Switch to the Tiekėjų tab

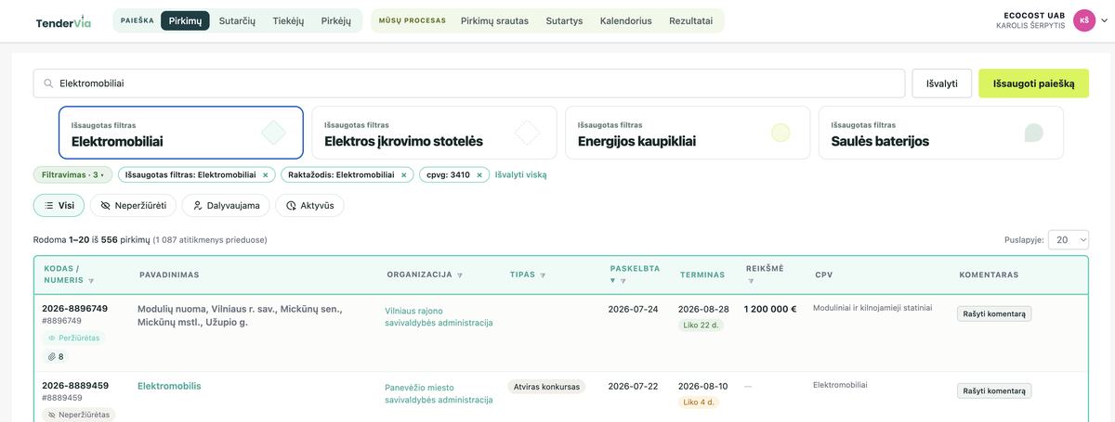pyautogui.click(x=288, y=20)
